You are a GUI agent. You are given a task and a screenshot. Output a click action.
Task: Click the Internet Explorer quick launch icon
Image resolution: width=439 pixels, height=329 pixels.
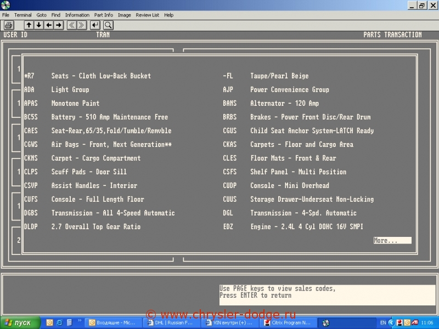[x=59, y=322]
